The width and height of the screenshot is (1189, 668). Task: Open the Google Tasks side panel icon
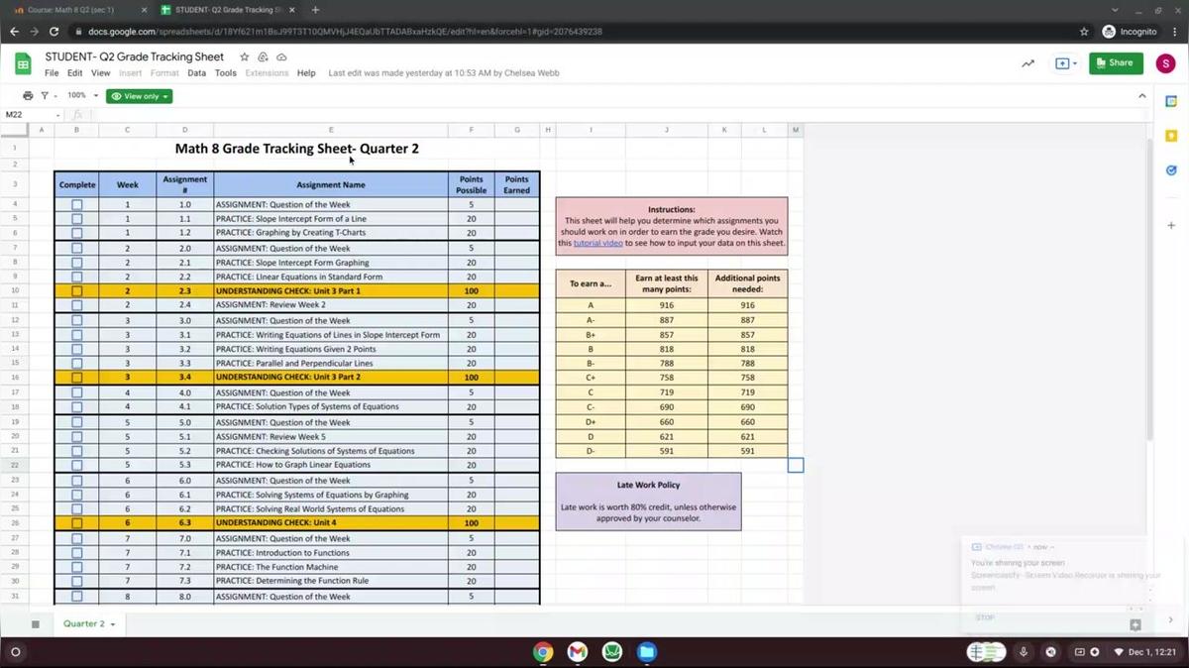click(1171, 170)
